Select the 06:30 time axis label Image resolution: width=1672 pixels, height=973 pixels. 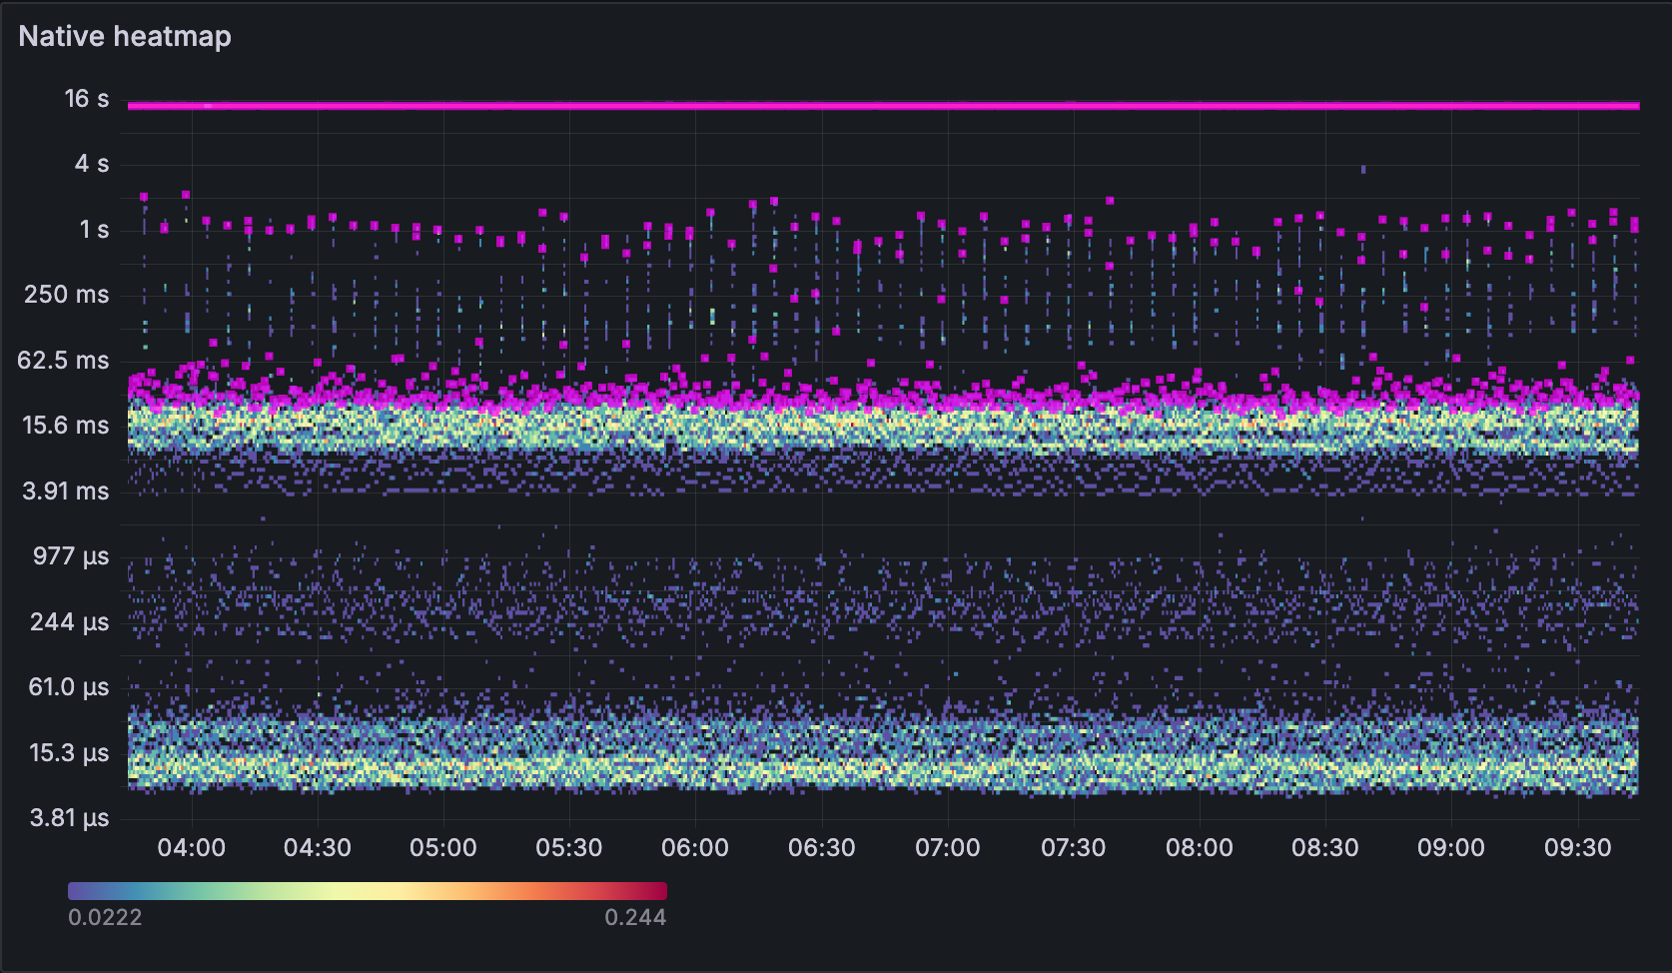pos(822,848)
